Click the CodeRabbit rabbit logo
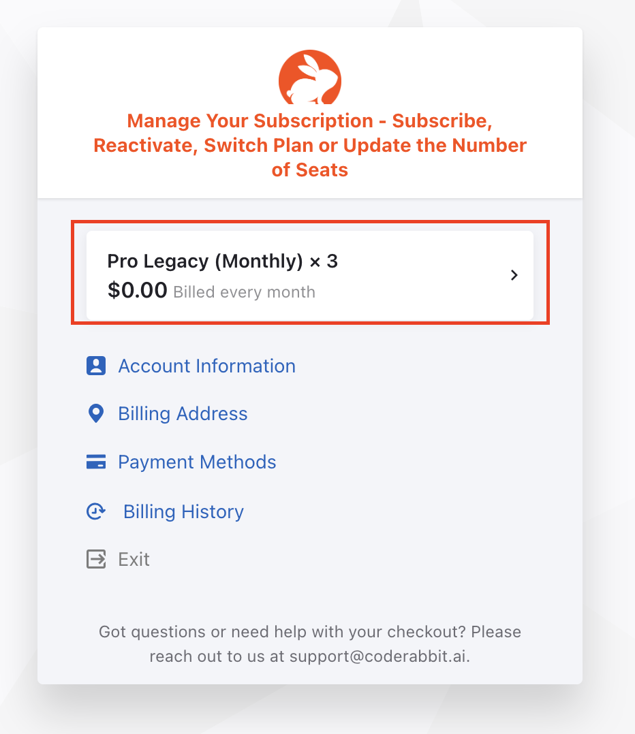The height and width of the screenshot is (734, 635). tap(310, 78)
